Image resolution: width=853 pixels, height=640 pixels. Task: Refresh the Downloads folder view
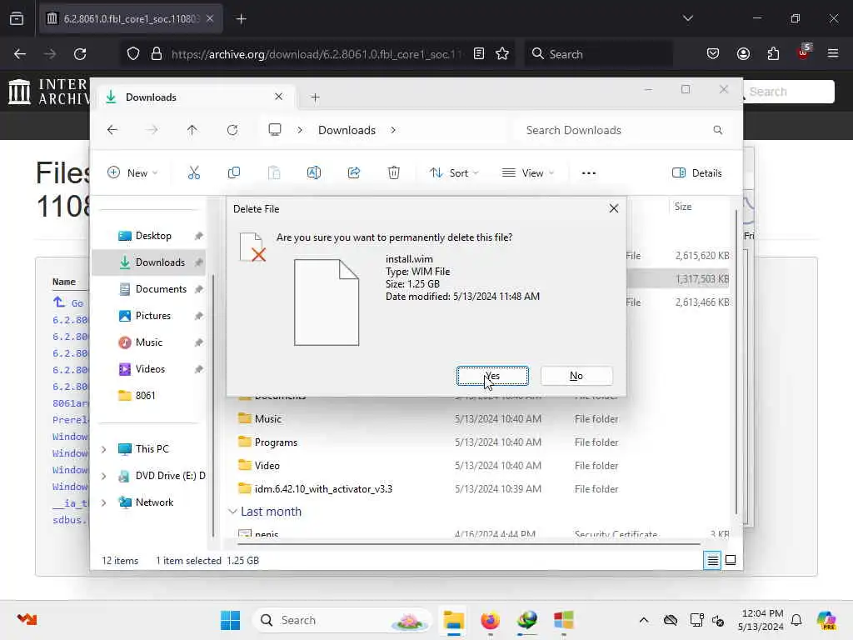click(x=232, y=130)
